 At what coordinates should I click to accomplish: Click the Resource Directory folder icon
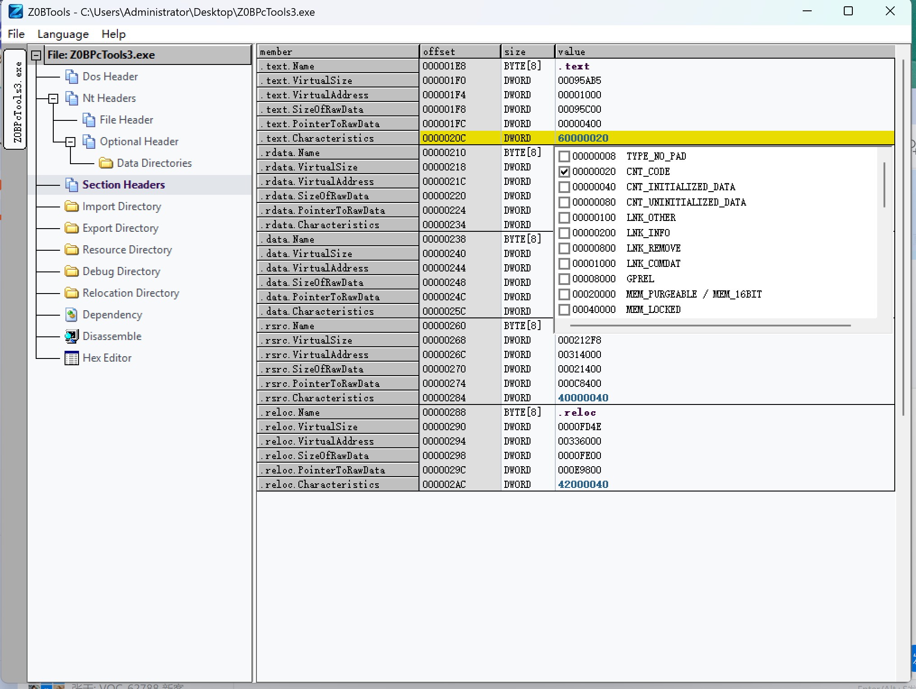[72, 249]
